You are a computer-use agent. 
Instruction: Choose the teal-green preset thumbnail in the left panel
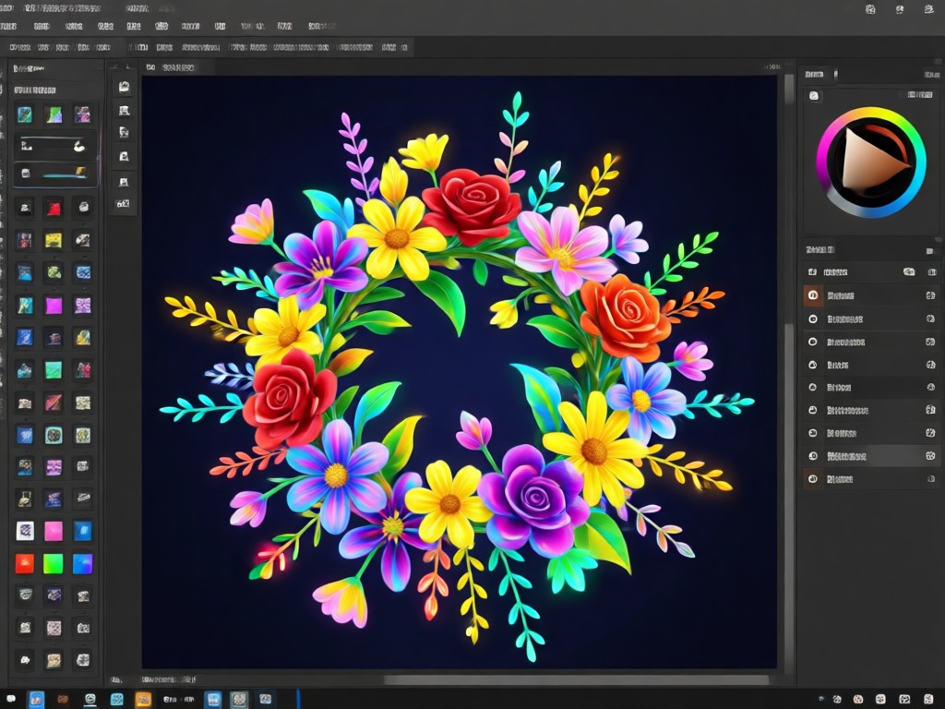[x=53, y=369]
